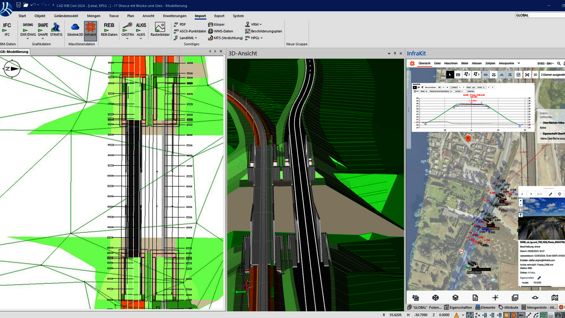Expand the LandXML dropdown
Image resolution: width=565 pixels, height=318 pixels.
pyautogui.click(x=196, y=38)
